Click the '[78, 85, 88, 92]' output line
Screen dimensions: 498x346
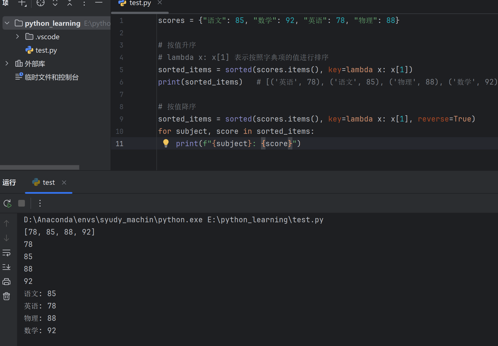tap(60, 232)
